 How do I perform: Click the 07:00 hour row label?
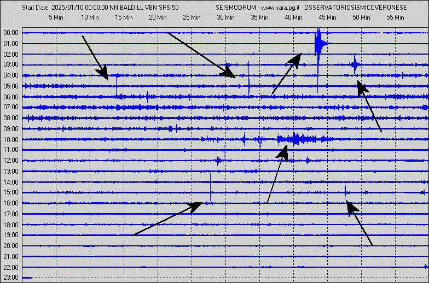click(x=11, y=107)
